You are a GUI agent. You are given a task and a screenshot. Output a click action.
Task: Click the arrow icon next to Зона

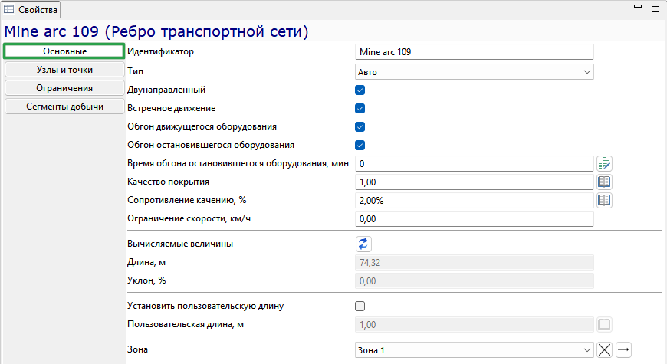pos(623,350)
